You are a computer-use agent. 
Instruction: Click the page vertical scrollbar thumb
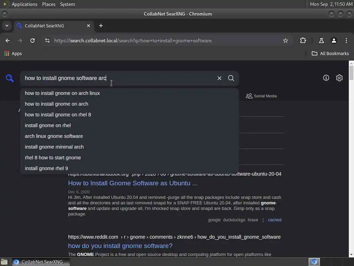point(351,73)
